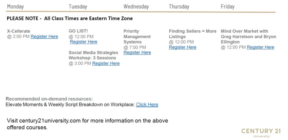
Task: Select the Friday column header
Action: [x=228, y=7]
